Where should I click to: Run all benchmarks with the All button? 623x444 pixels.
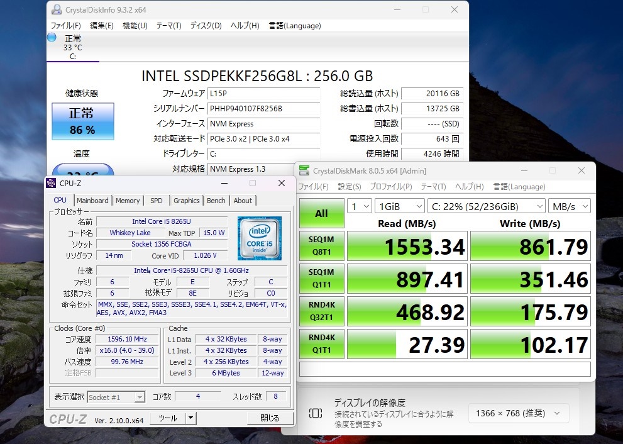(x=321, y=213)
